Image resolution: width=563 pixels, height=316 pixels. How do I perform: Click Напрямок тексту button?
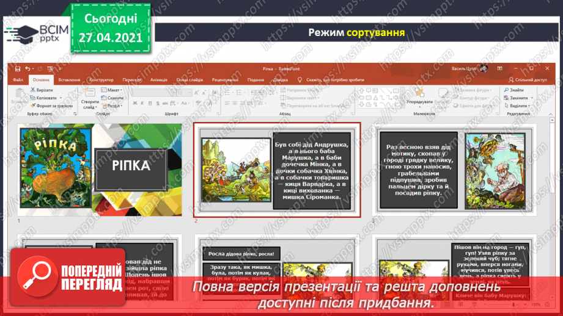point(300,90)
